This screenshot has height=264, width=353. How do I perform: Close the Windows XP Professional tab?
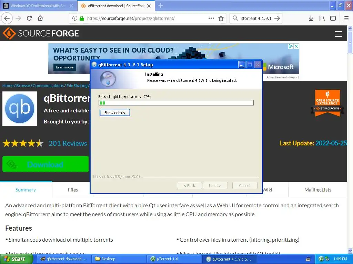[x=71, y=6]
